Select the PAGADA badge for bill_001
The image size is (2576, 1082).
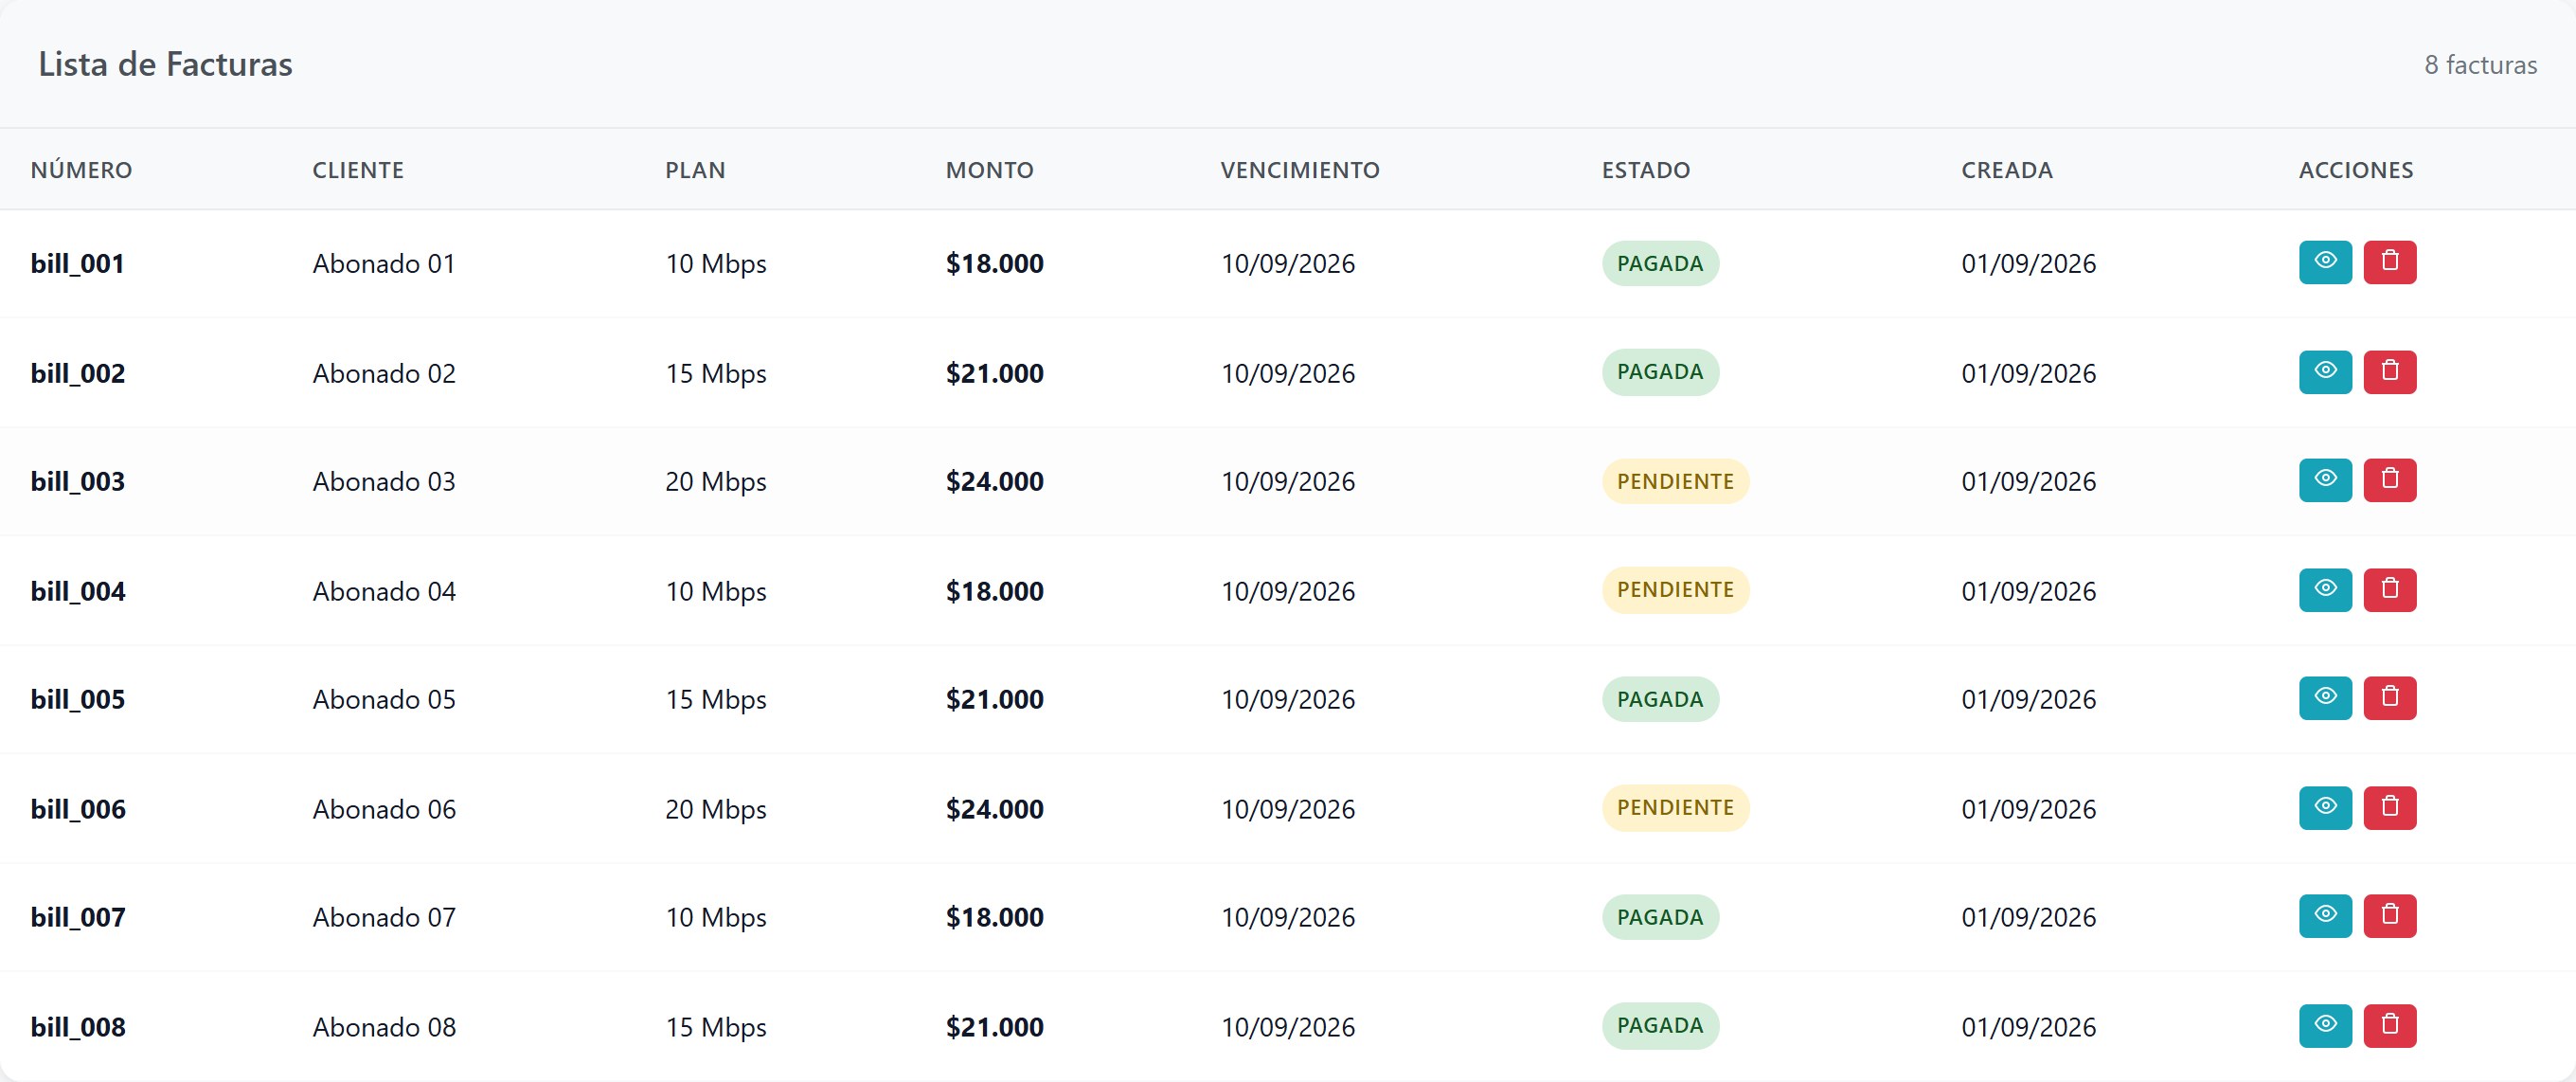(1660, 263)
